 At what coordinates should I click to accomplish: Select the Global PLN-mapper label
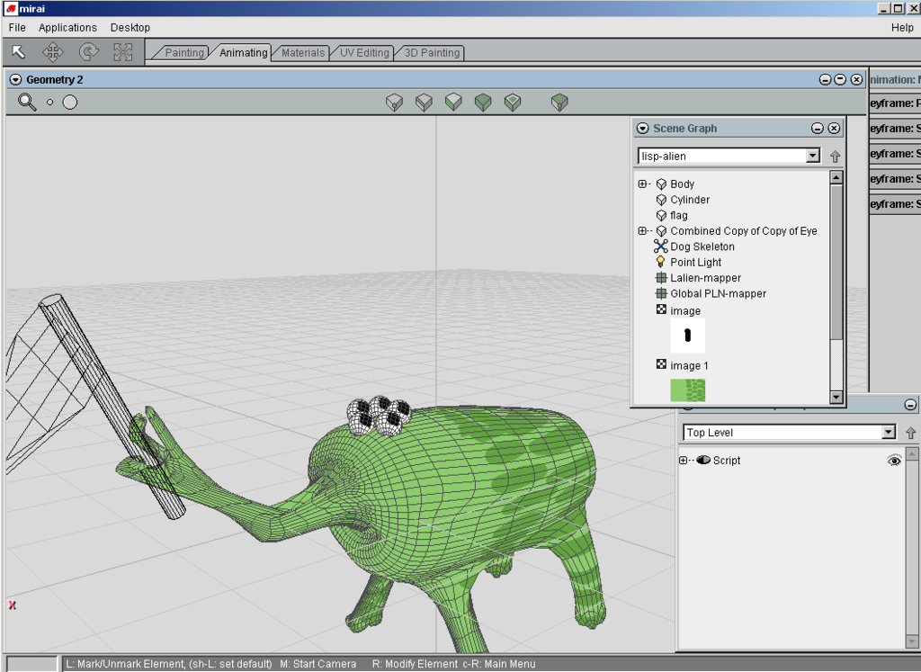tap(719, 293)
